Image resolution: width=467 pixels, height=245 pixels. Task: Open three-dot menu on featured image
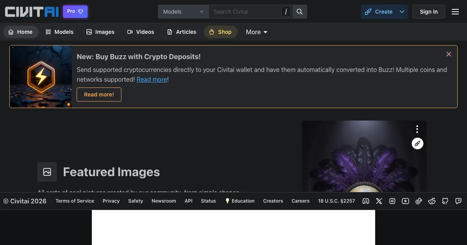coord(417,129)
